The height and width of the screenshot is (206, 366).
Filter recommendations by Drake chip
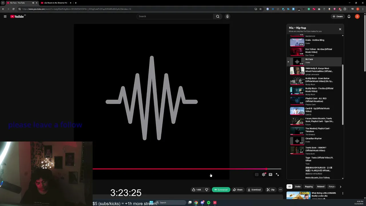point(298,187)
